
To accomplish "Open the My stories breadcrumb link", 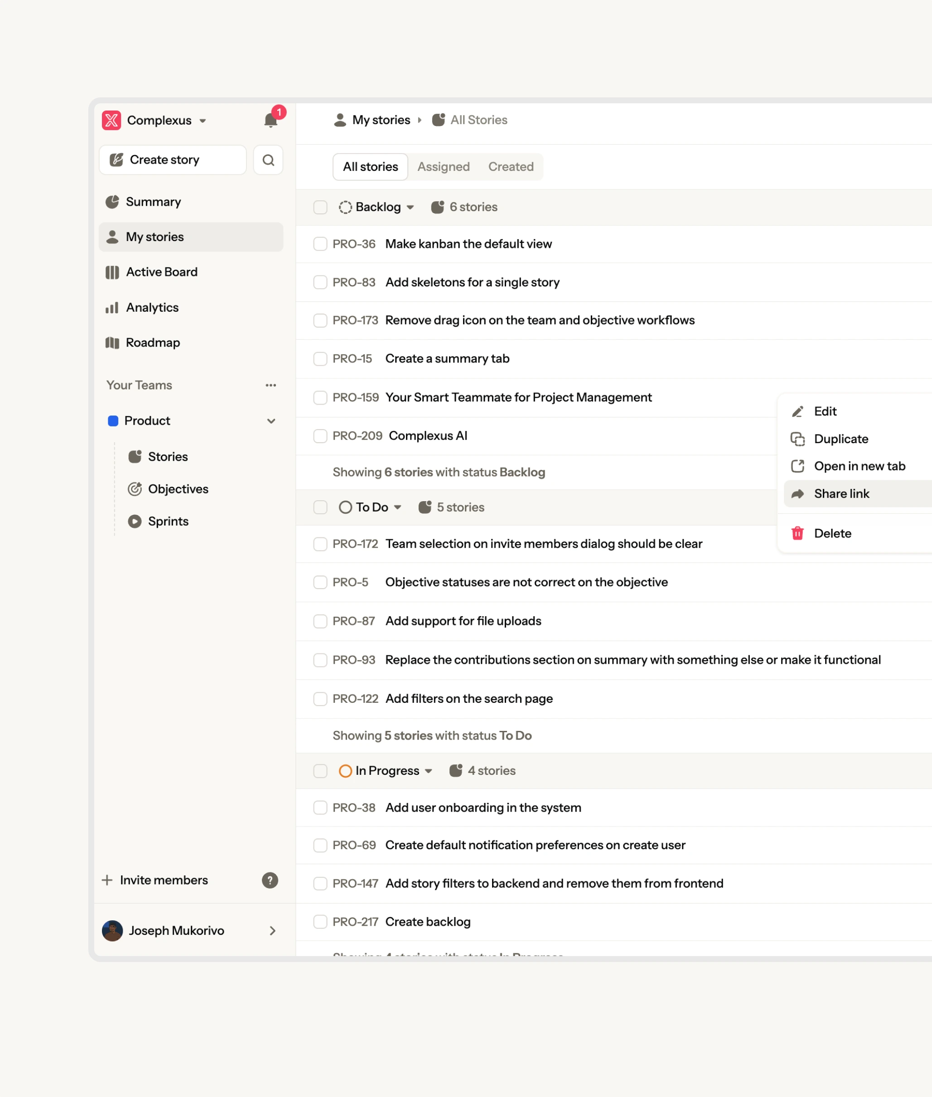I will pos(381,120).
